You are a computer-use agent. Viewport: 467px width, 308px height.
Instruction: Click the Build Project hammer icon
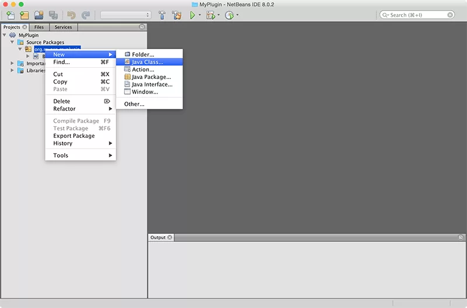pos(162,15)
